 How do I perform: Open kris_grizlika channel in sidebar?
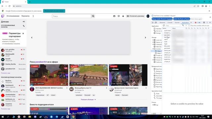tap(13, 50)
